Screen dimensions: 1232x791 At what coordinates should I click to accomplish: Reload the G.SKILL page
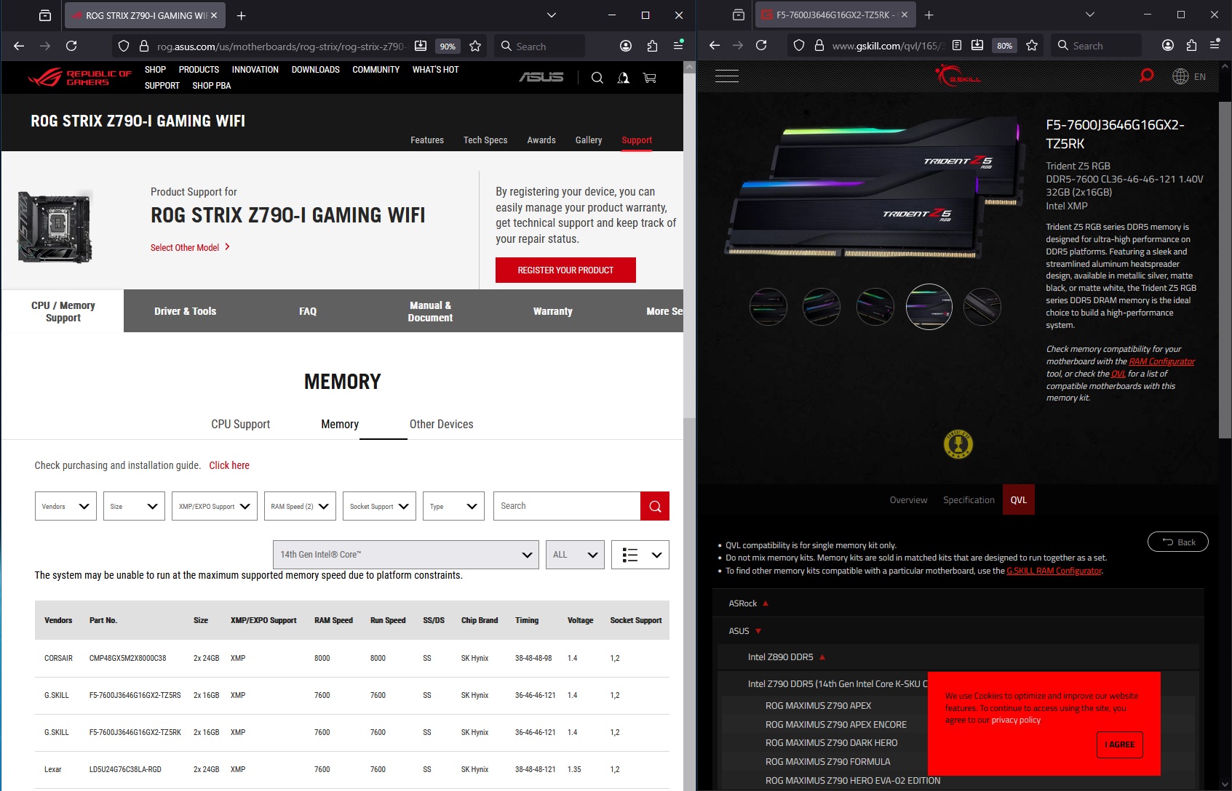[761, 46]
